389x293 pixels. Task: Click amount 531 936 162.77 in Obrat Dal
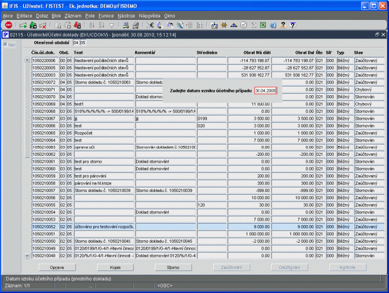point(293,75)
